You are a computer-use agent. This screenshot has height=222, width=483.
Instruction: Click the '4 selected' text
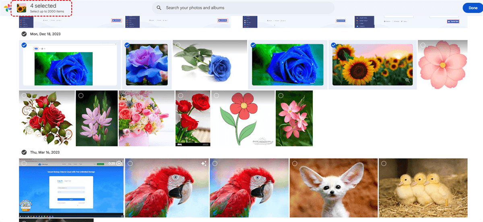point(43,6)
